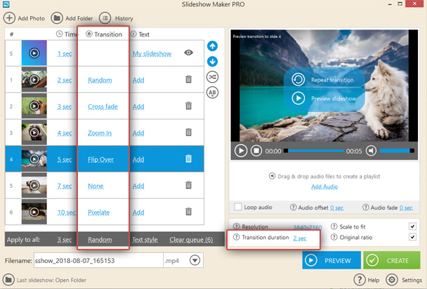Delete slide 3 with trash icon
The height and width of the screenshot is (289, 427).
pos(188,132)
